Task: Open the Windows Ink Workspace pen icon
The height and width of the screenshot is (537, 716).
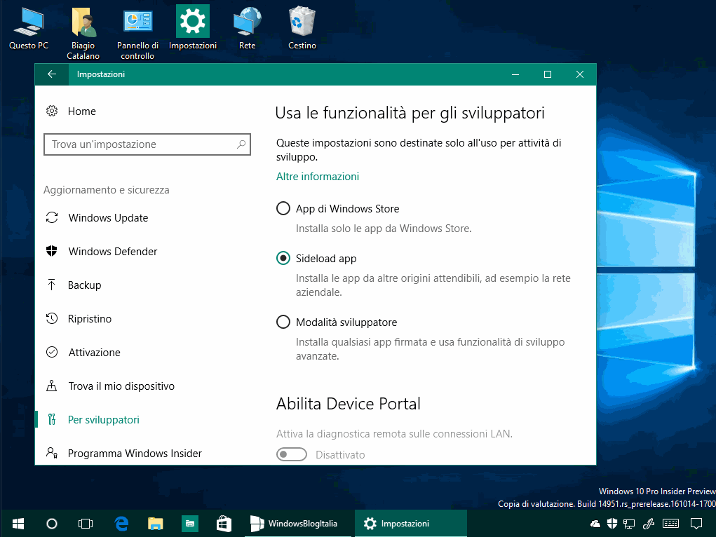Action: click(x=649, y=523)
